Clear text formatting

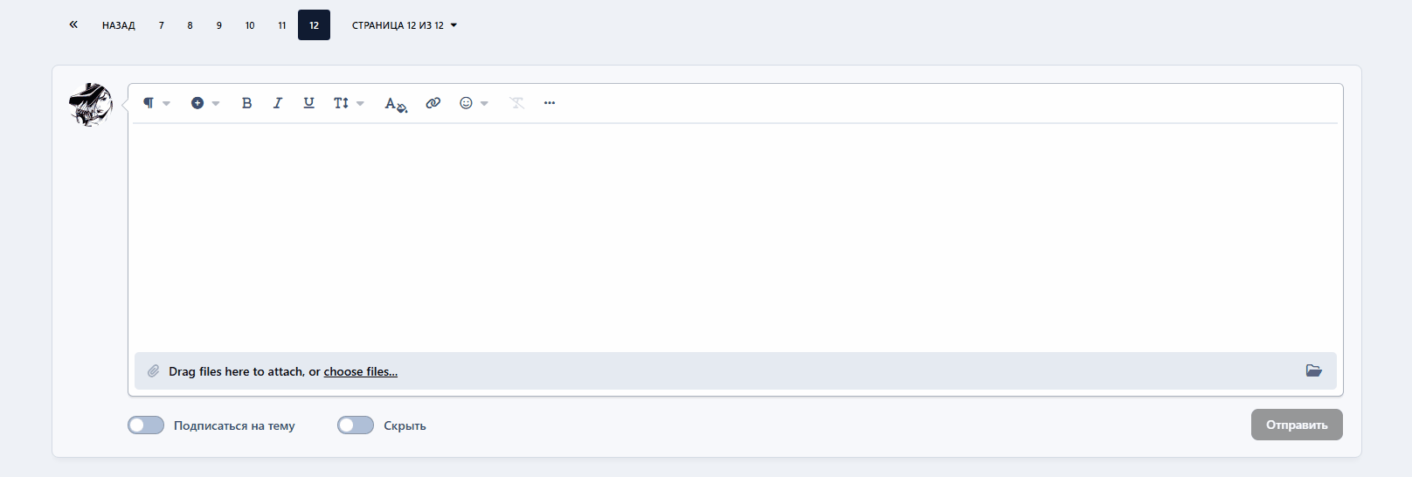tap(516, 103)
